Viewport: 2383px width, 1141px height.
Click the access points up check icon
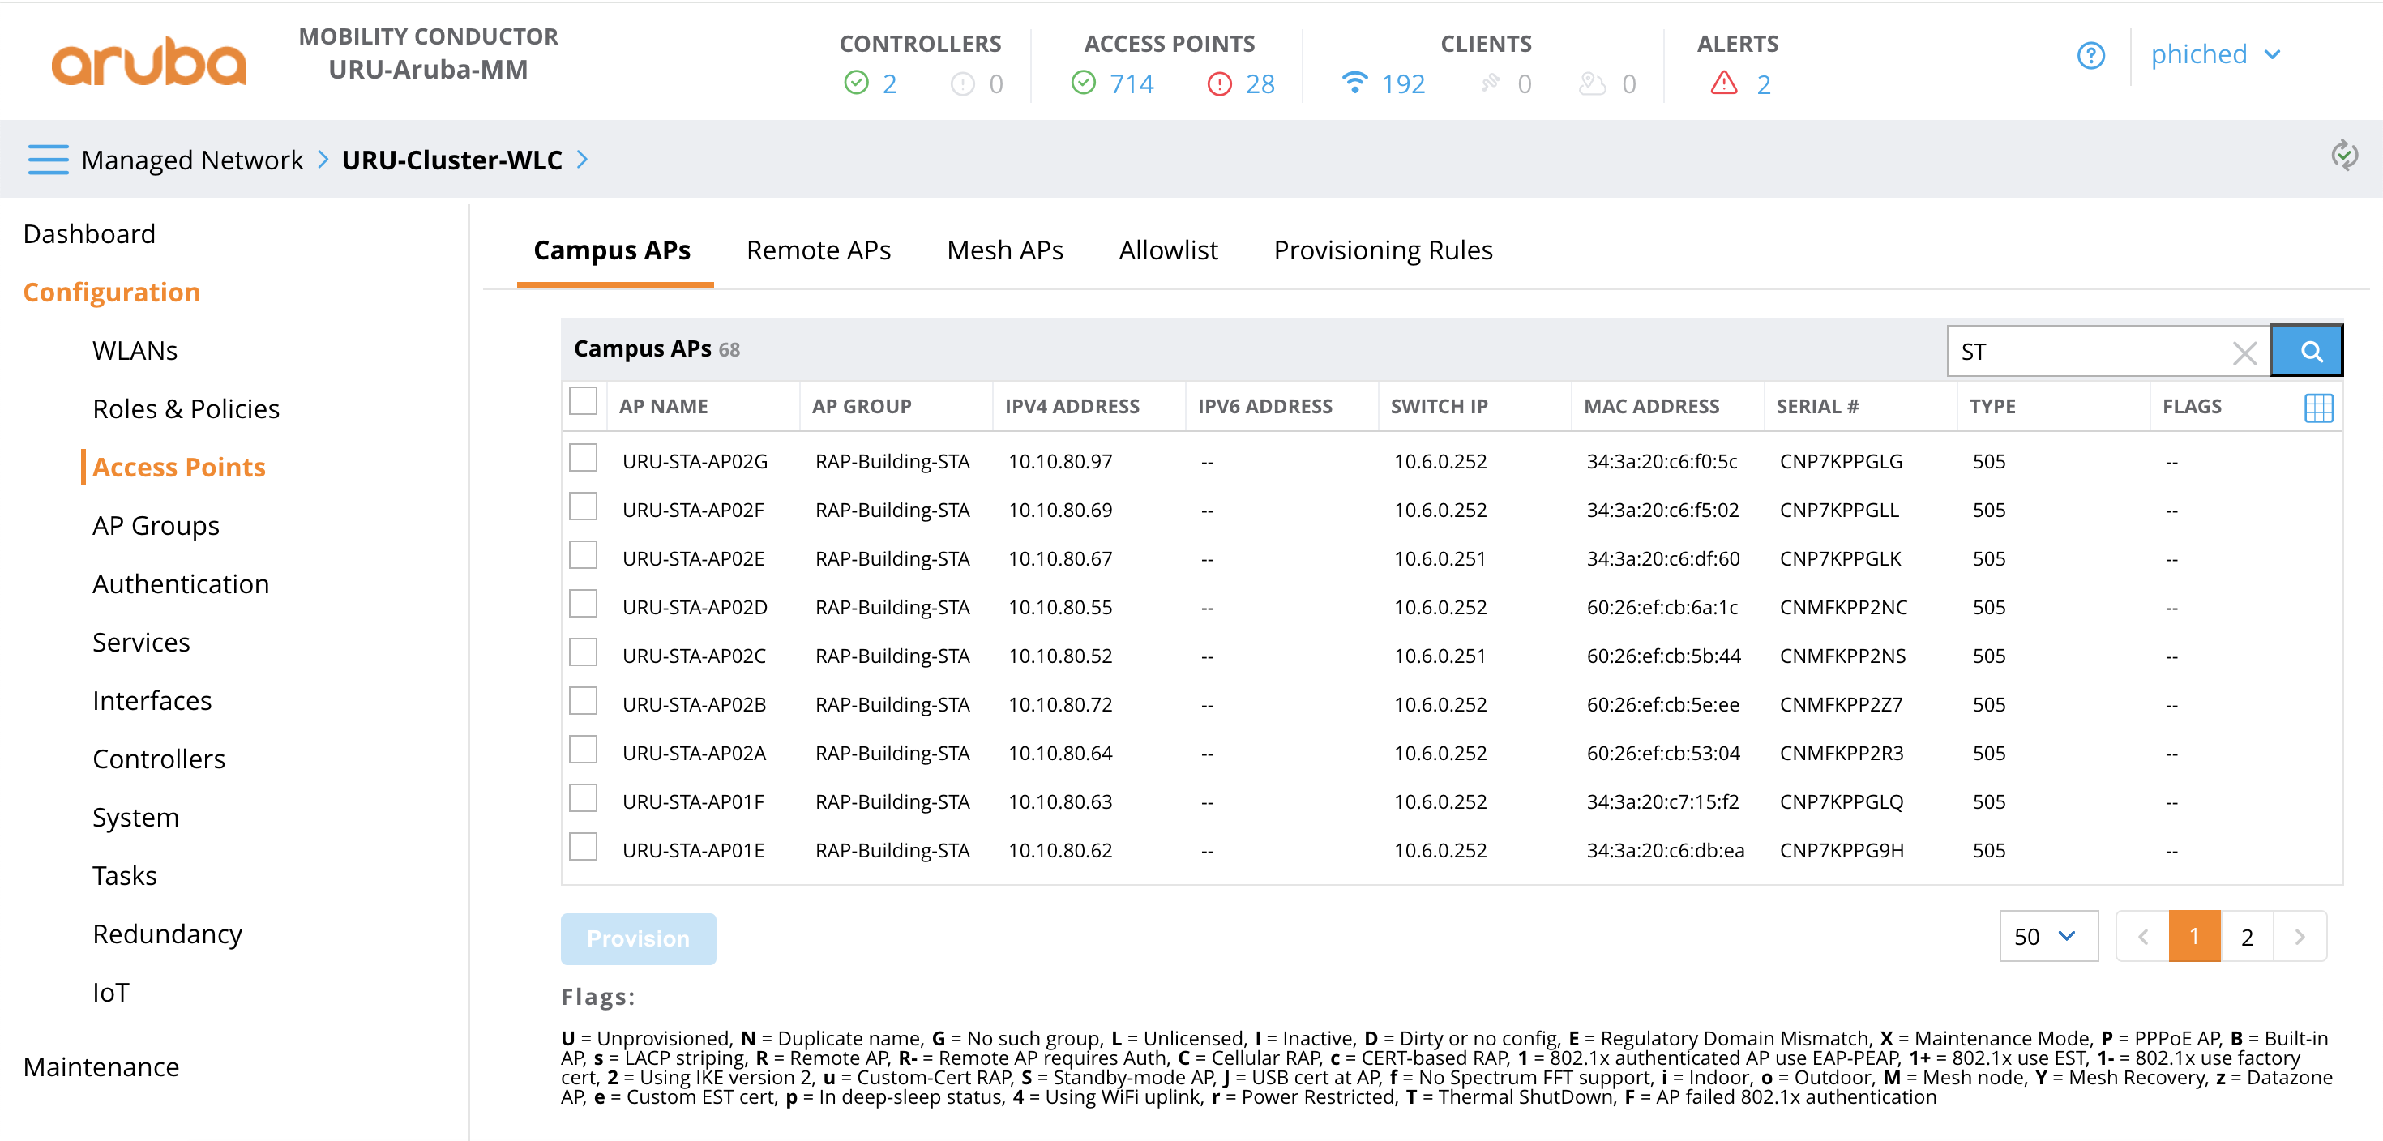1083,83
